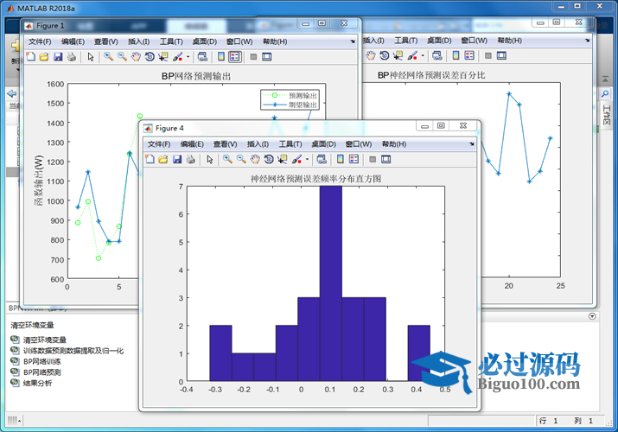Dock Figure 4 using menu bar arrow

click(472, 144)
